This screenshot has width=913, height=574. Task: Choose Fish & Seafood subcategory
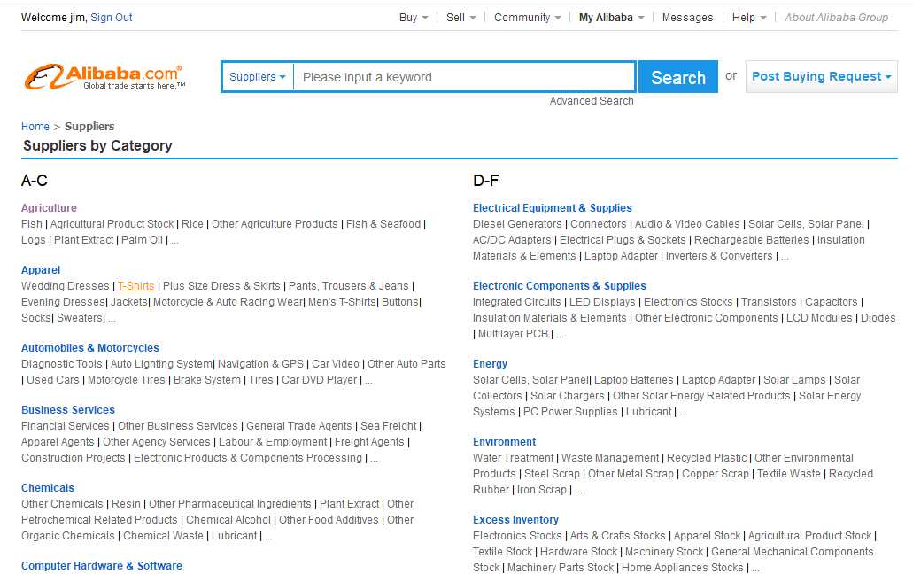[x=383, y=224]
